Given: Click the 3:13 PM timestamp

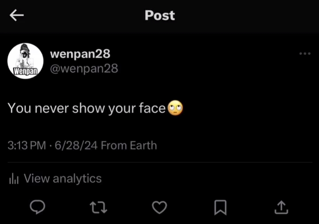Looking at the screenshot, I should coord(27,145).
